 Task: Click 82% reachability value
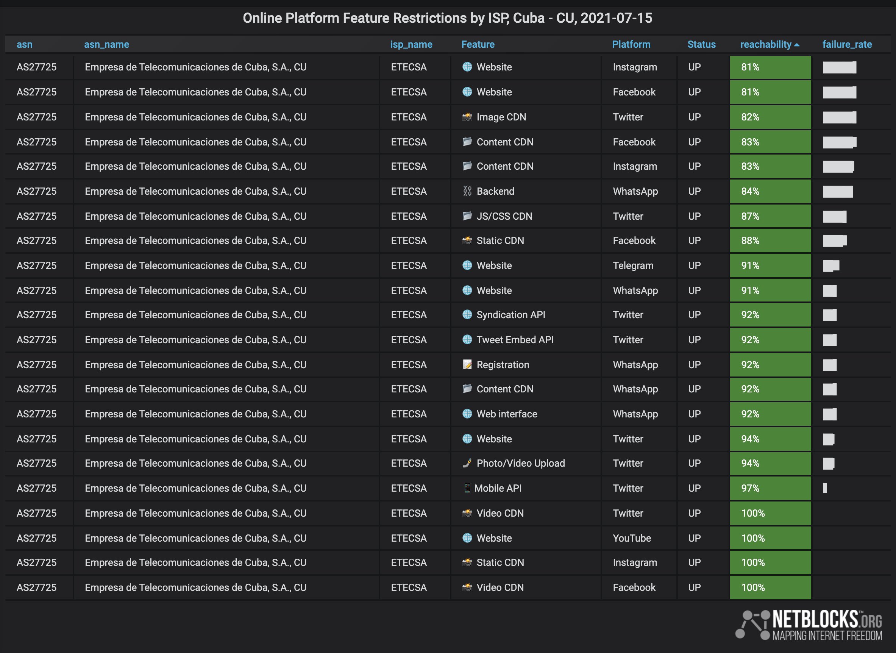pos(750,117)
